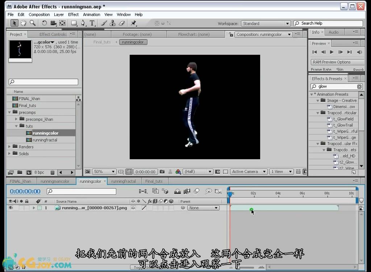Switch to the runningfractal timeline tab
The width and height of the screenshot is (371, 272).
(124, 181)
